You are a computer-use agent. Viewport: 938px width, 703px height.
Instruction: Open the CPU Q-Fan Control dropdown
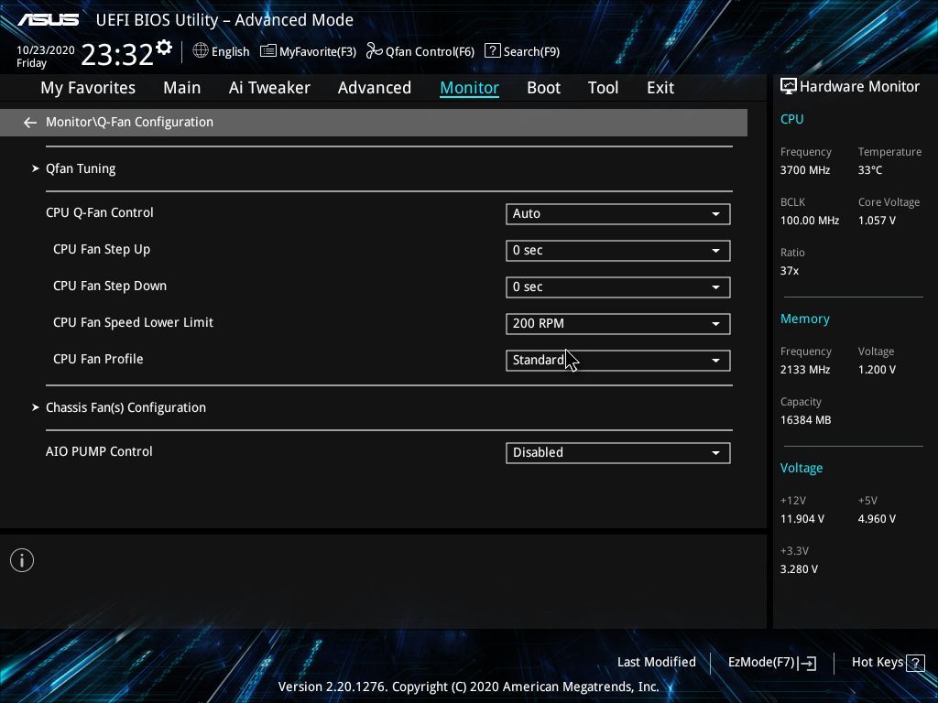tap(618, 214)
